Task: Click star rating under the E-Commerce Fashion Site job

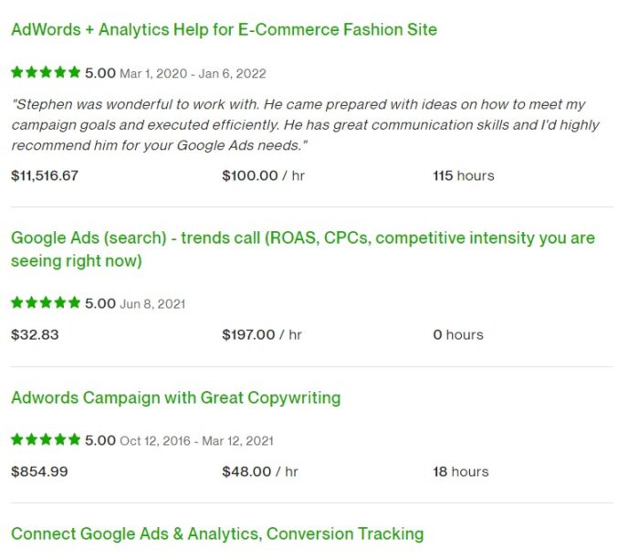Action: pyautogui.click(x=46, y=72)
